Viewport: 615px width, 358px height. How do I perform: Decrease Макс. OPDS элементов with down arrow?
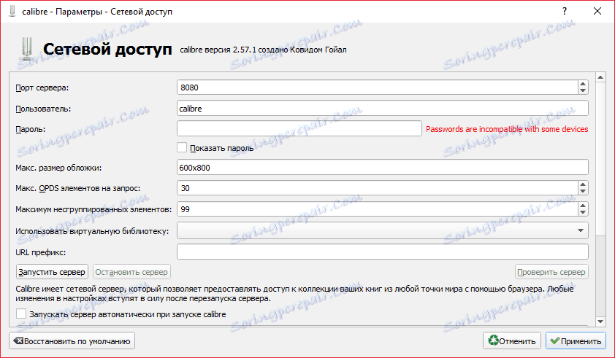(583, 192)
